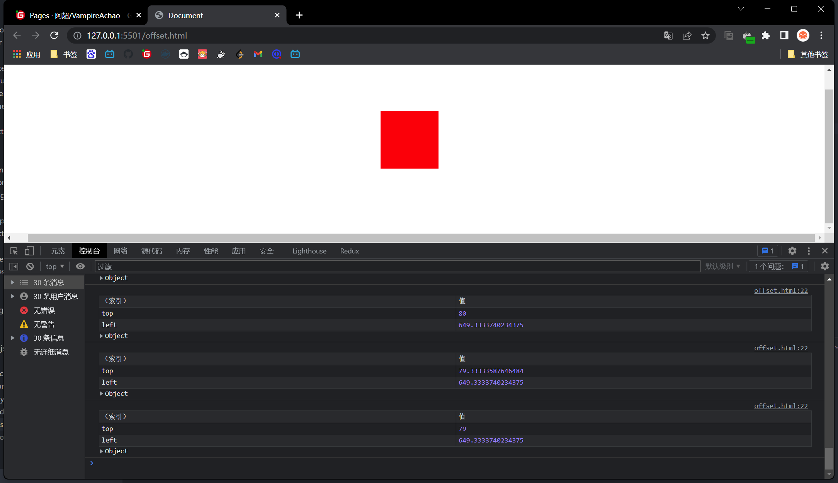Open console settings gear at right

825,267
